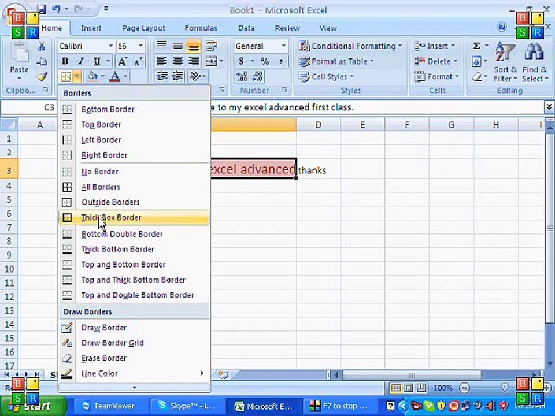555x416 pixels.
Task: Click the Name Box showing C3
Action: 30,107
